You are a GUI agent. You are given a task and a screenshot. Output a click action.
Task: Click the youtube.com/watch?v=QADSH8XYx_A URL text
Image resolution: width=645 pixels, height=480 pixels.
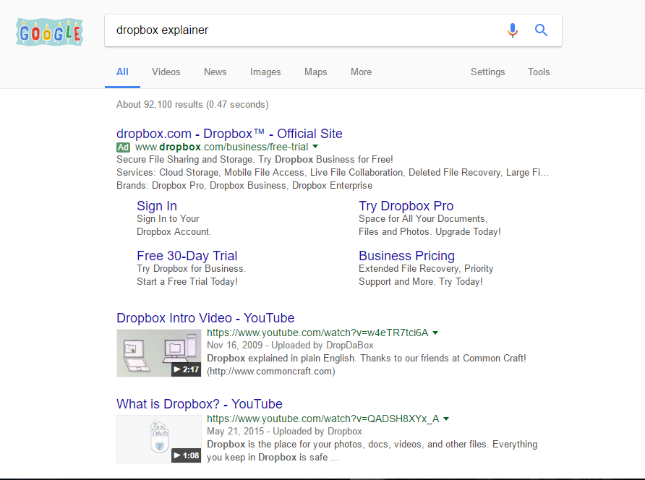click(323, 419)
